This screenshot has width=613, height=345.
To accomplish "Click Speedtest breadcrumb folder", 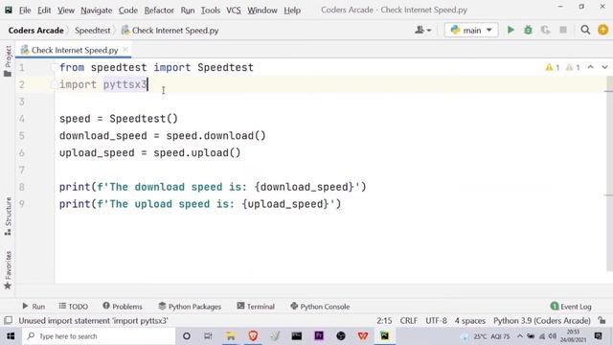I will point(92,30).
